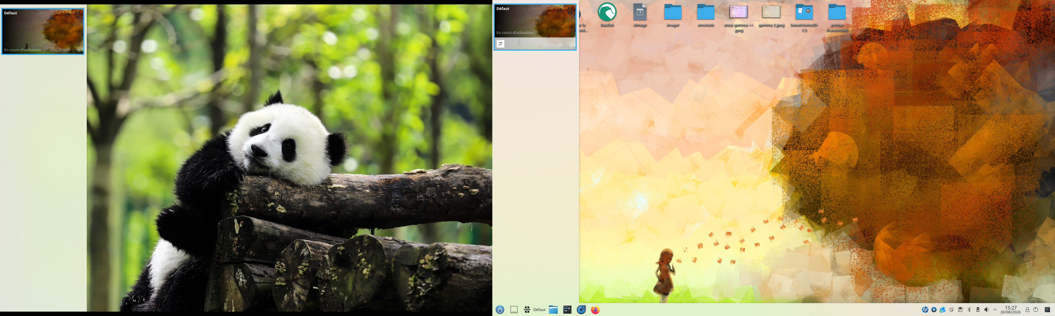The width and height of the screenshot is (1055, 316).
Task: Open the Bluetooth tray icon
Action: point(969,310)
